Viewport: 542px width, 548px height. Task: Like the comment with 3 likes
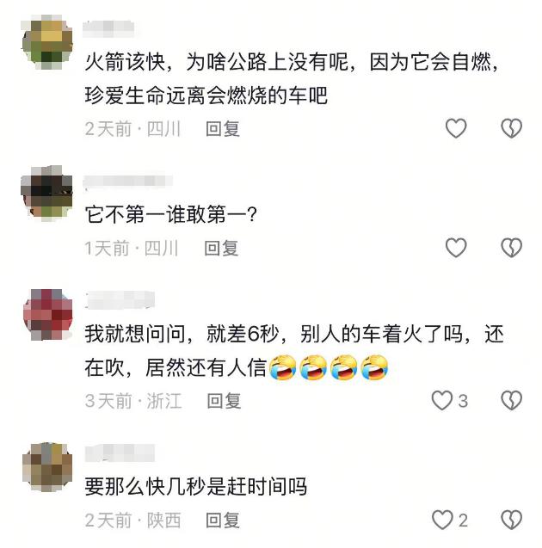tap(450, 400)
